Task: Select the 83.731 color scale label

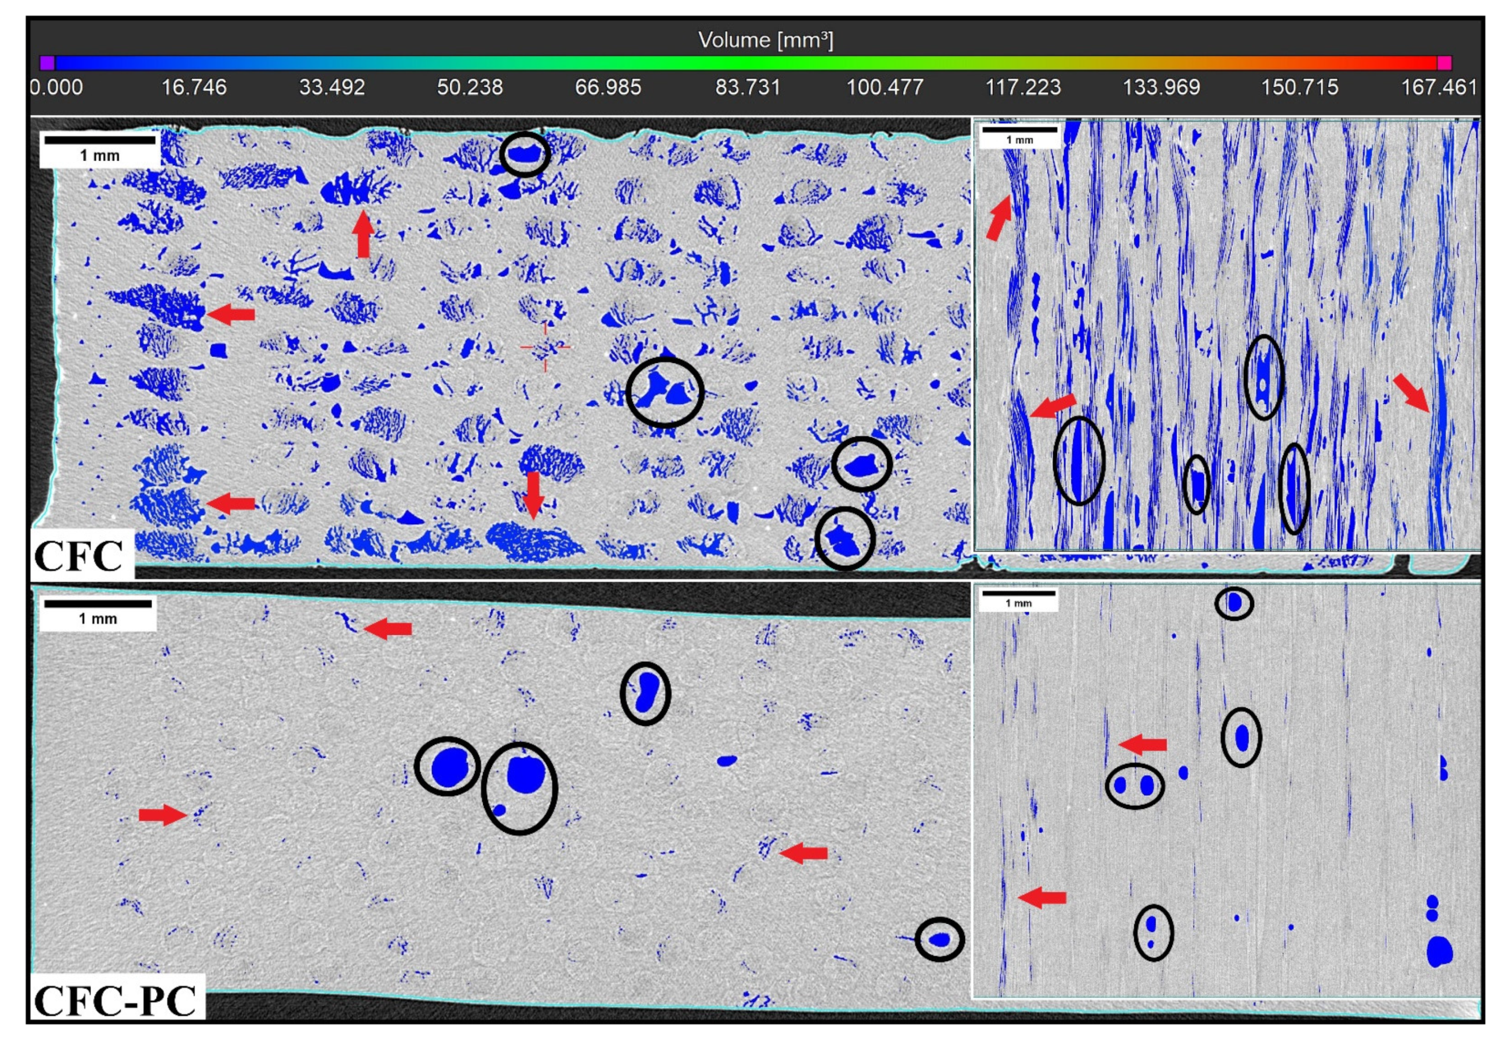Action: pyautogui.click(x=747, y=87)
